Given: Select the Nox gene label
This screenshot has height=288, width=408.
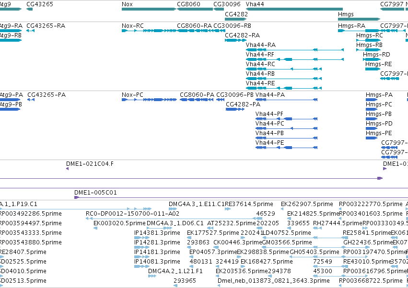Looking at the screenshot, I should tap(127, 4).
